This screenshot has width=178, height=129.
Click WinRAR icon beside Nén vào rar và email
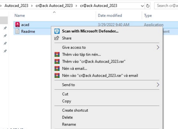[x=57, y=75]
